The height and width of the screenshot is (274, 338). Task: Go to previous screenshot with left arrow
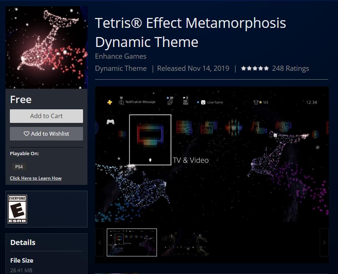point(99,242)
